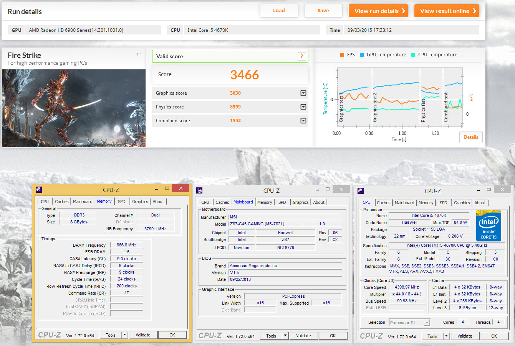Click the blue GPU Temperature legend marker
The width and height of the screenshot is (515, 346).
coord(362,55)
